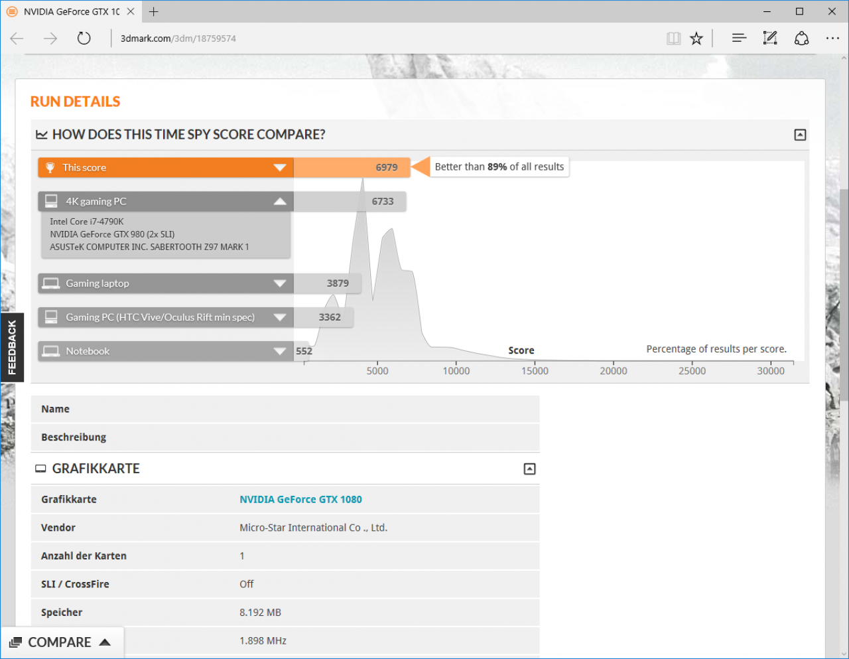Click the 6979 score bar

pyautogui.click(x=352, y=167)
